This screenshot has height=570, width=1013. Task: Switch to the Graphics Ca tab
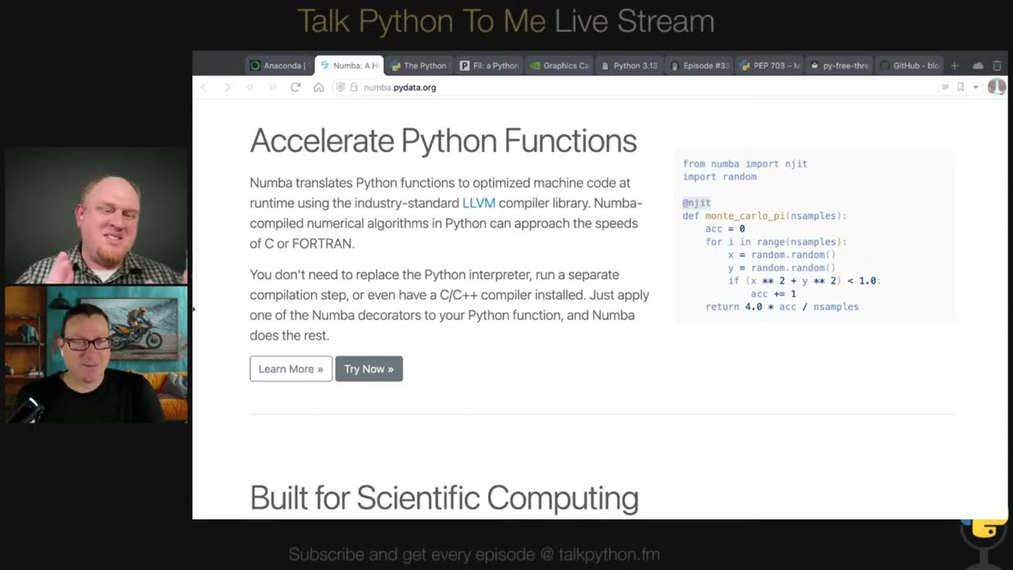(560, 66)
